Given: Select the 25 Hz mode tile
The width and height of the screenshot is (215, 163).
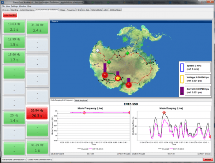Looking at the screenshot, I should pos(14,118).
